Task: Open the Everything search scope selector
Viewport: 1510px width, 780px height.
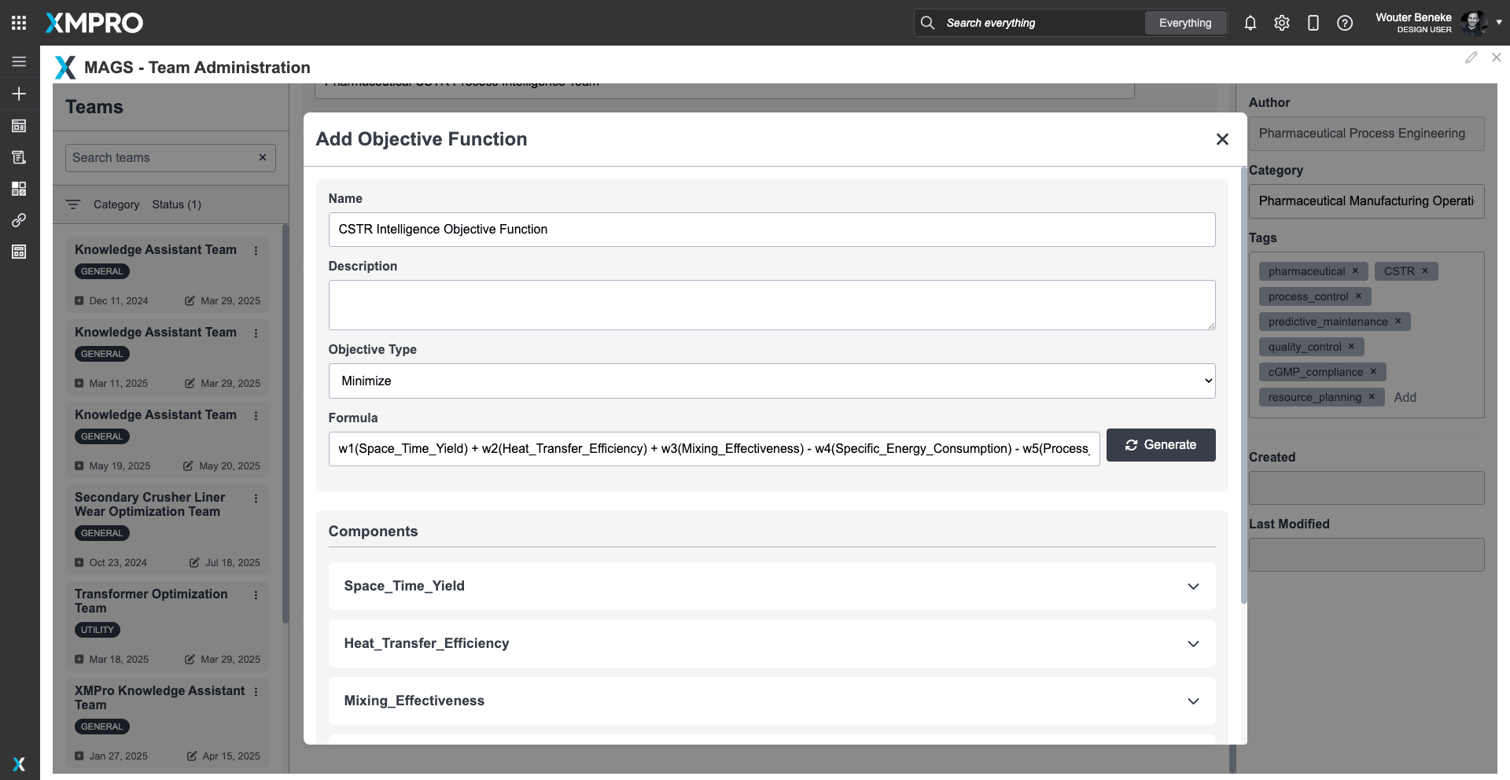Action: (1184, 23)
